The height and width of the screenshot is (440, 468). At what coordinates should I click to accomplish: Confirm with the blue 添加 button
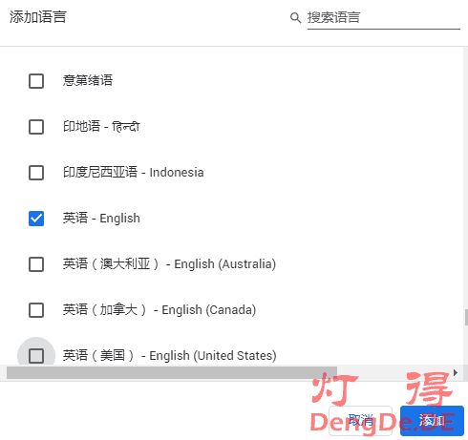(x=432, y=421)
